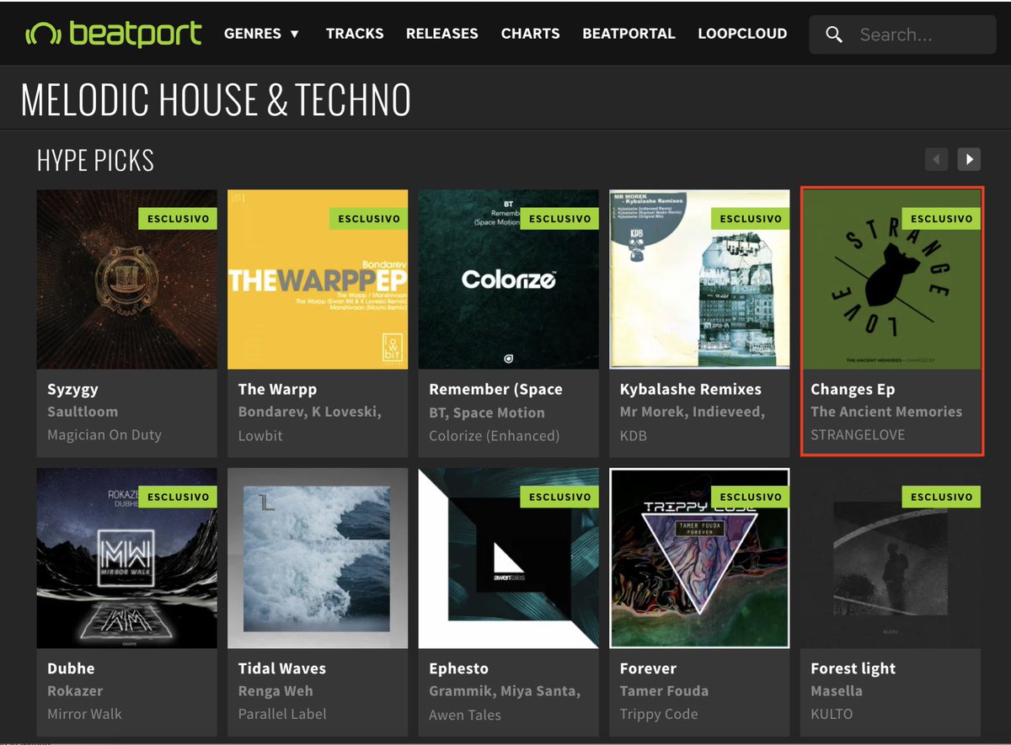Click artists Grammik, Miya Santa

point(505,691)
